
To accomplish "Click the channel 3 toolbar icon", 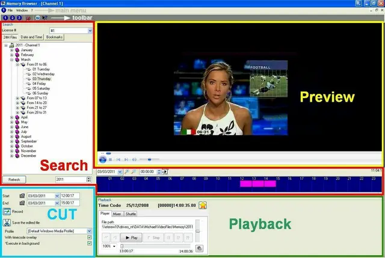I will [x=19, y=18].
